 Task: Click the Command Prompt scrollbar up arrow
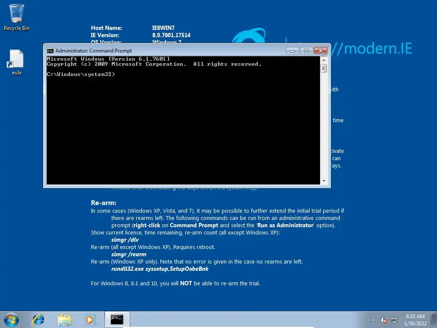coord(324,60)
